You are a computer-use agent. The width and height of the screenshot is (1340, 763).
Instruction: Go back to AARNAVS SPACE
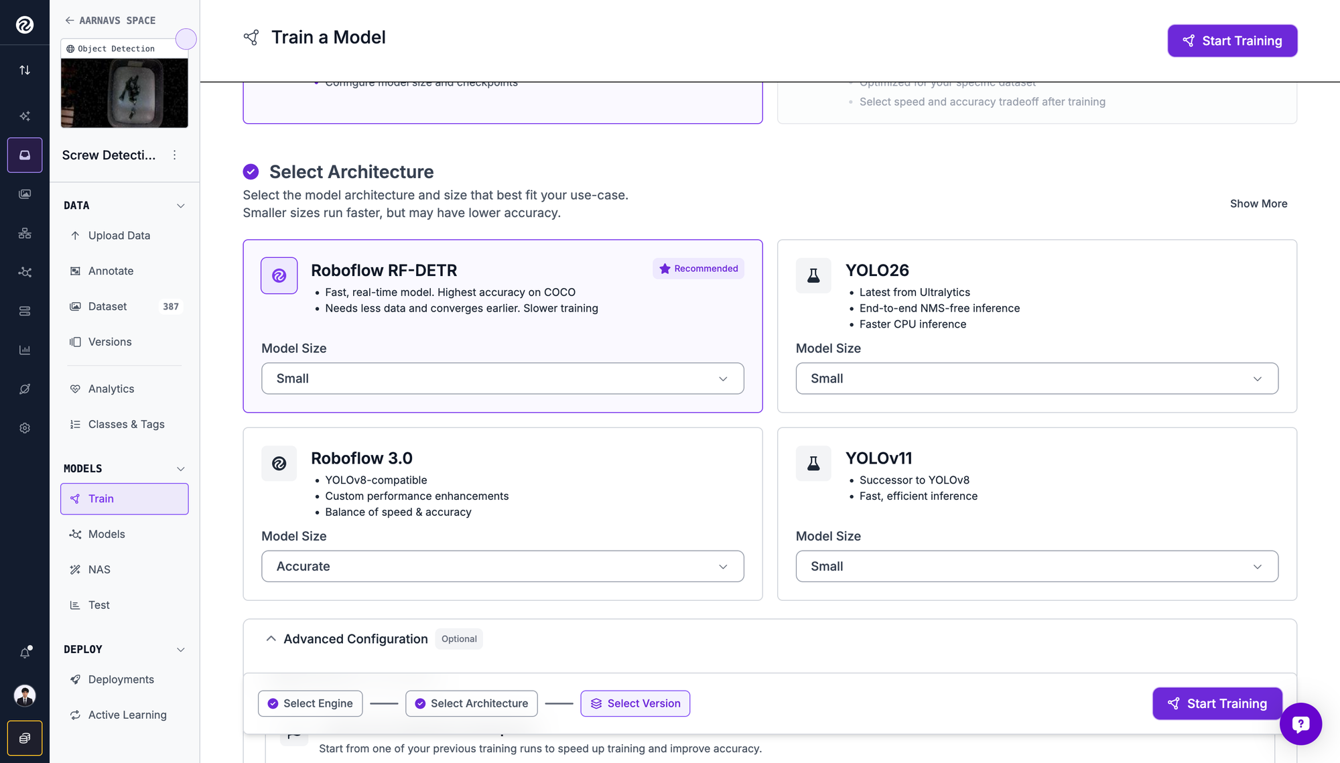pos(110,21)
